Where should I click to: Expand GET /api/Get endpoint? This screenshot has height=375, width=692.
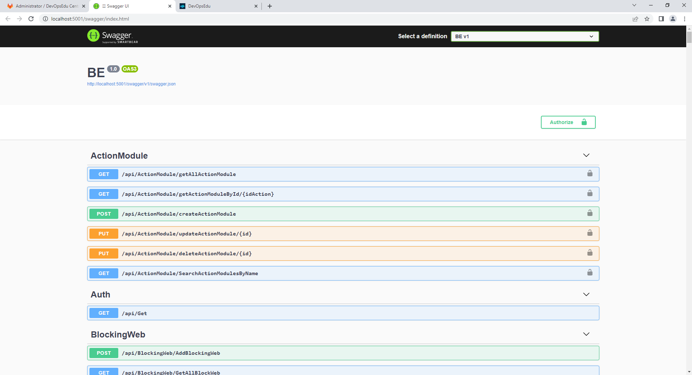pyautogui.click(x=343, y=313)
